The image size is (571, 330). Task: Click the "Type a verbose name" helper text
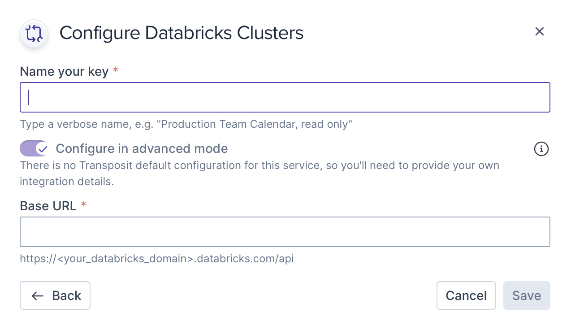(x=186, y=124)
